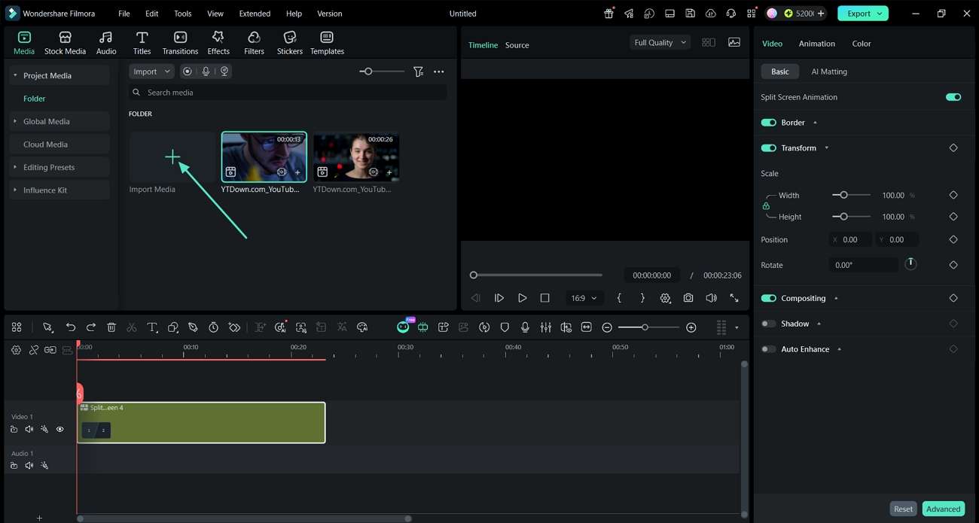Screen dimensions: 979x523
Task: Click the delete trash icon in timeline toolbar
Action: pos(111,327)
